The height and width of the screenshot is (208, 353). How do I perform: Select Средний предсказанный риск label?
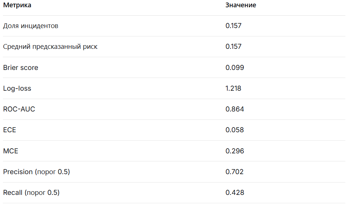(x=50, y=47)
